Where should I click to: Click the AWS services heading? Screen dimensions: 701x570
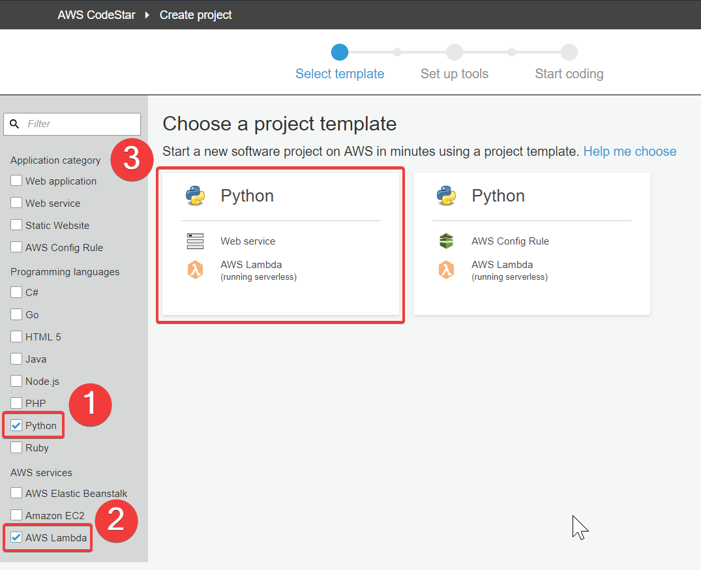click(41, 473)
